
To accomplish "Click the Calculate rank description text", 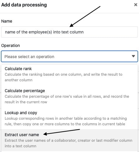I will [64, 77].
